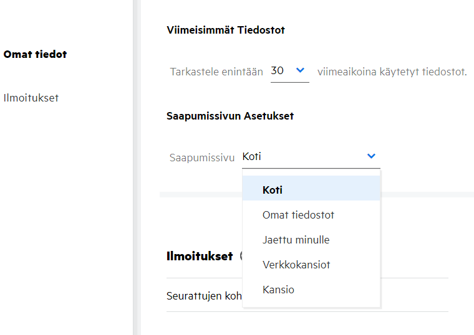This screenshot has width=474, height=335.
Task: Expand the recent files count chevron
Action: (x=300, y=71)
